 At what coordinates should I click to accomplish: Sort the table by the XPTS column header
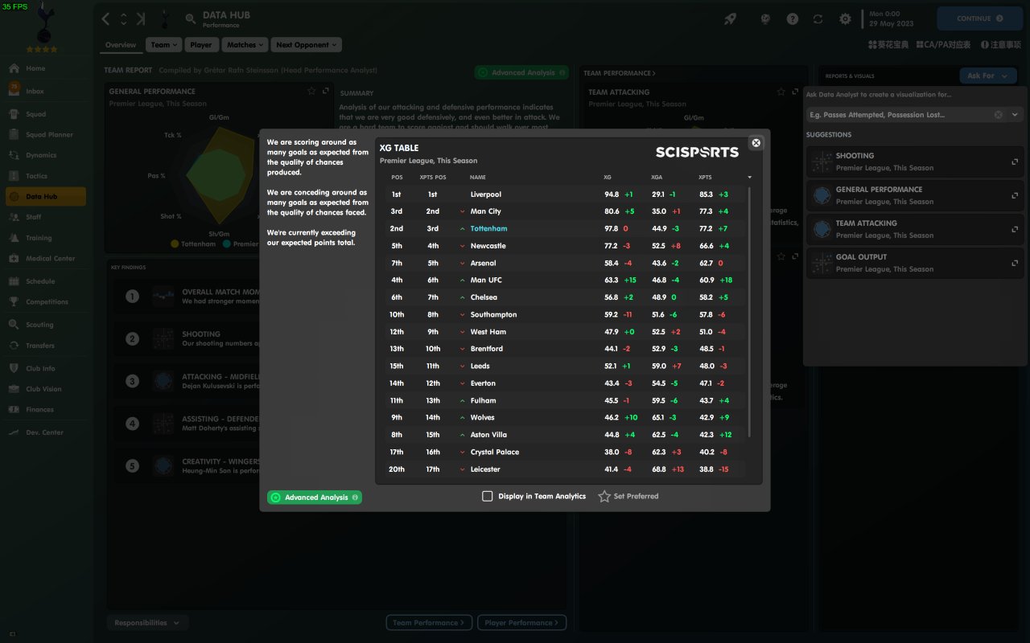coord(705,177)
